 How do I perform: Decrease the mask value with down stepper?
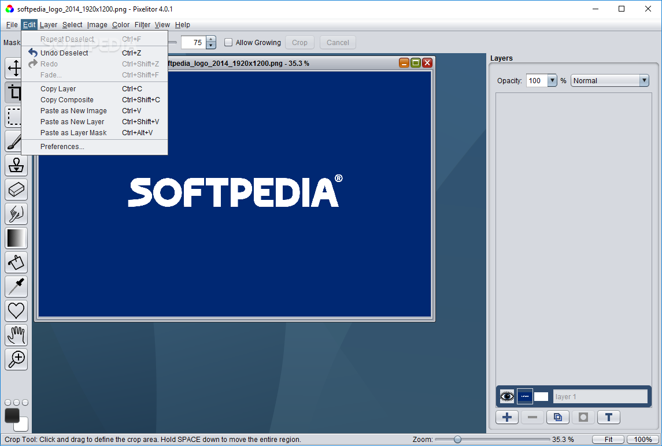point(210,45)
